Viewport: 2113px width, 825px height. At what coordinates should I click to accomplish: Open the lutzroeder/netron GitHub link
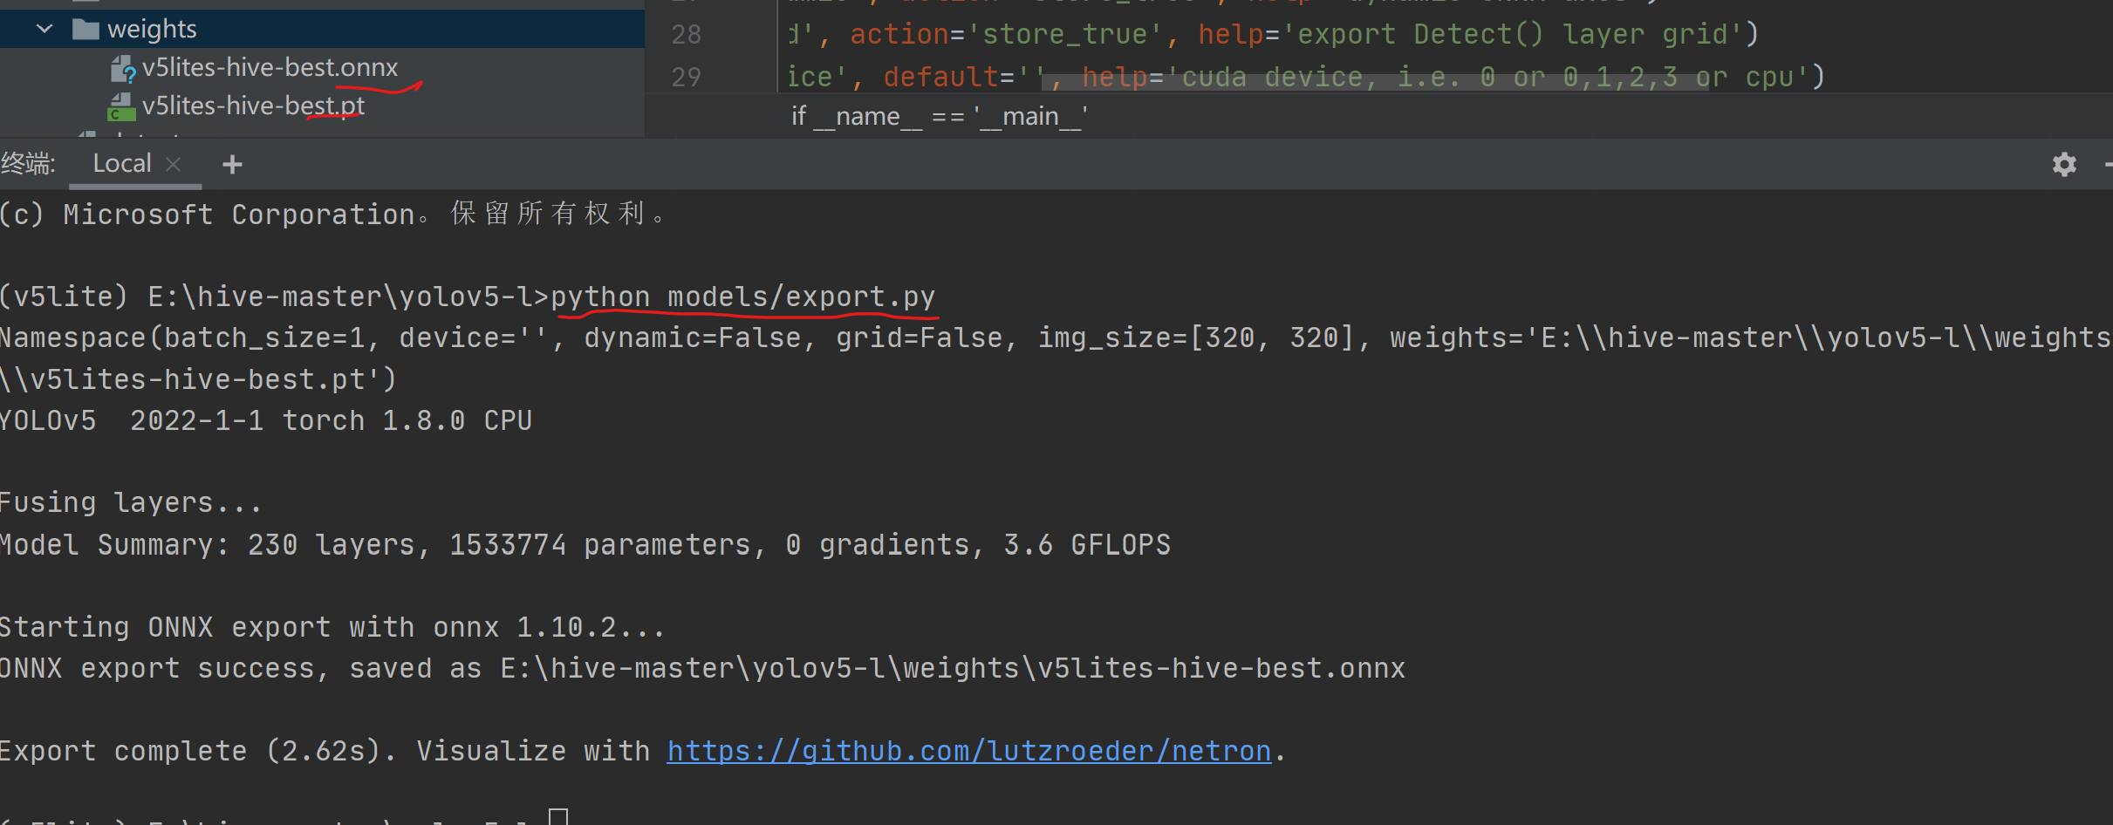coord(968,751)
